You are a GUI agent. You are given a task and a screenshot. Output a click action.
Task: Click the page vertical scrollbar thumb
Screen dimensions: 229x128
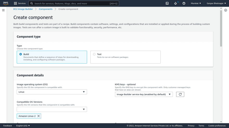(x=221, y=28)
